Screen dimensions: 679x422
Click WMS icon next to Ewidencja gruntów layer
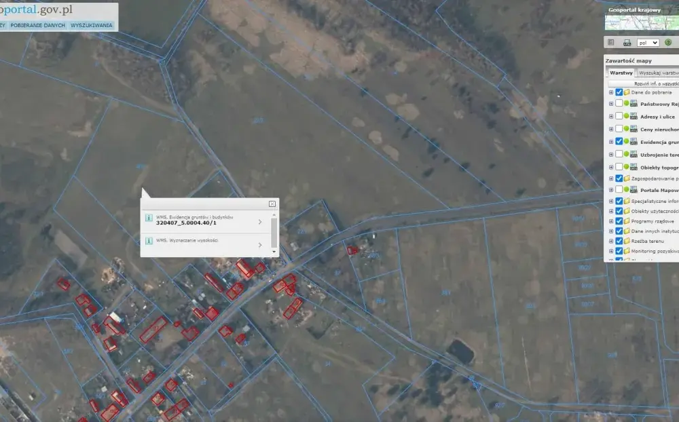click(x=634, y=142)
